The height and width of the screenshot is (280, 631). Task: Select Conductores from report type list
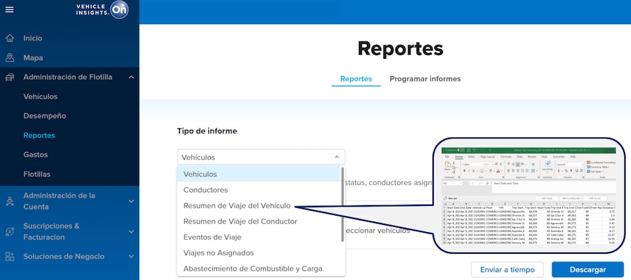206,190
